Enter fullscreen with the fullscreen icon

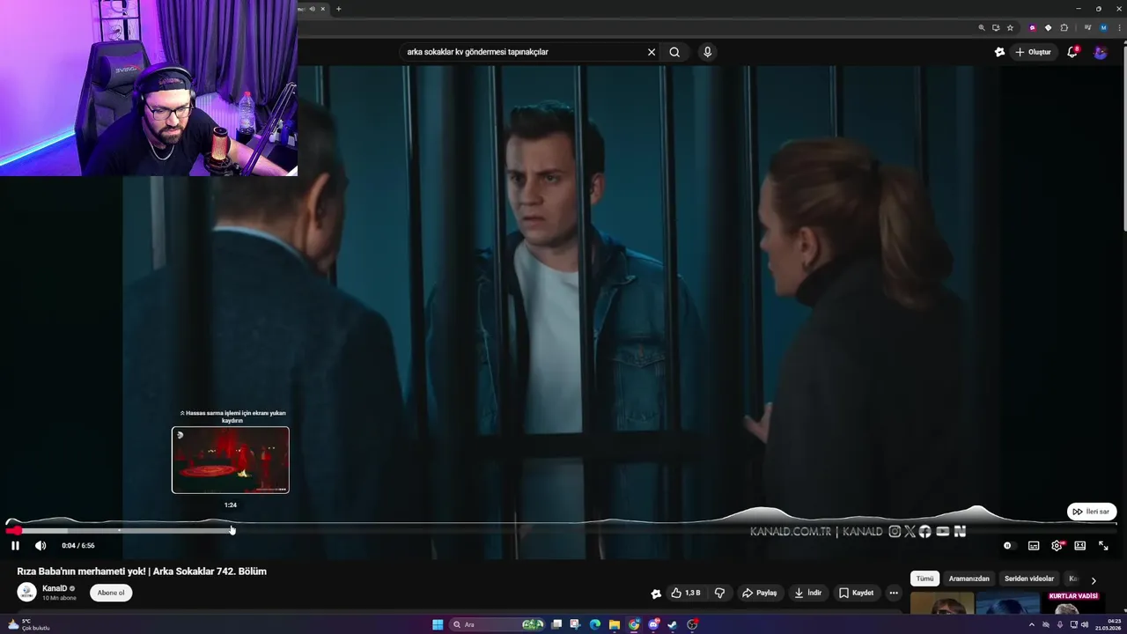click(x=1103, y=546)
